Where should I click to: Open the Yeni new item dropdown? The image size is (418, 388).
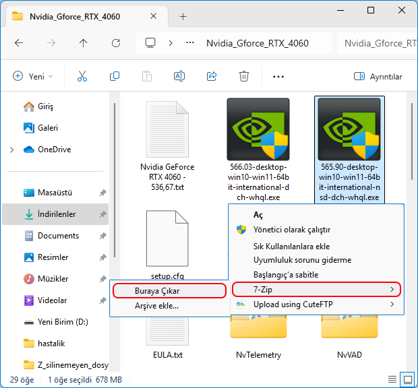32,76
